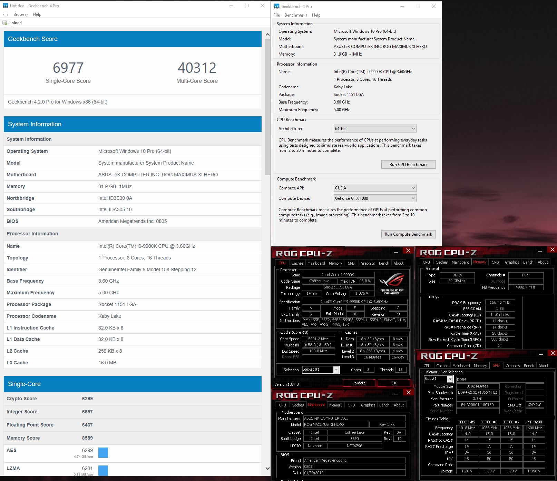Click the single-core score 6977

point(68,68)
